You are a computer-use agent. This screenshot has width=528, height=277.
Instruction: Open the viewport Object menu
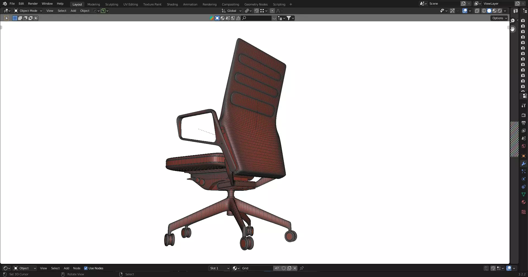[85, 11]
